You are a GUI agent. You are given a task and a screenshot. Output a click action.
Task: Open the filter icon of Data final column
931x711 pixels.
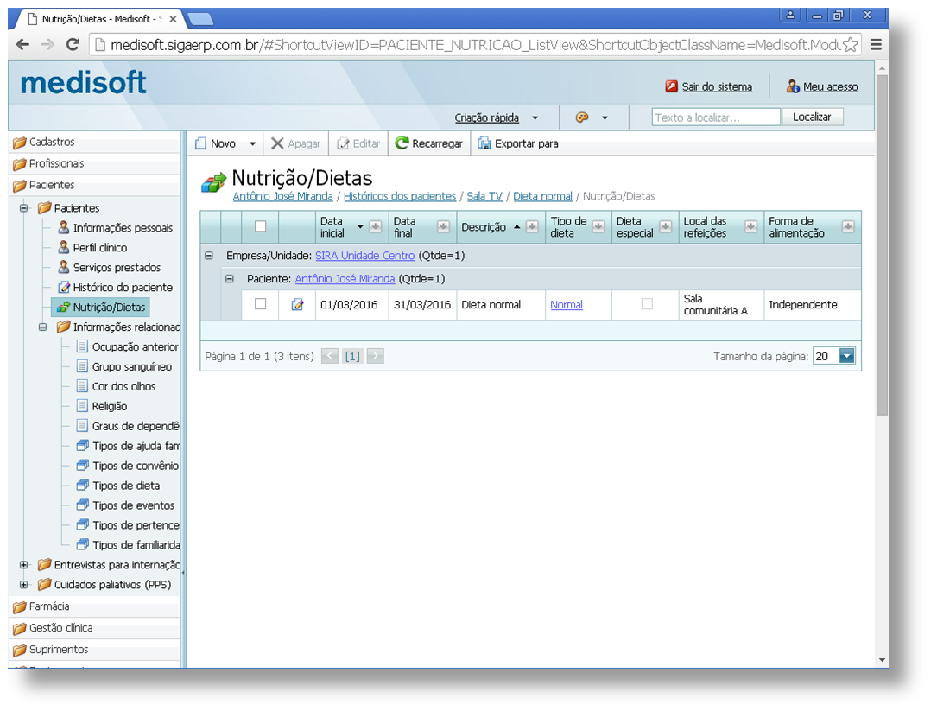tap(444, 226)
